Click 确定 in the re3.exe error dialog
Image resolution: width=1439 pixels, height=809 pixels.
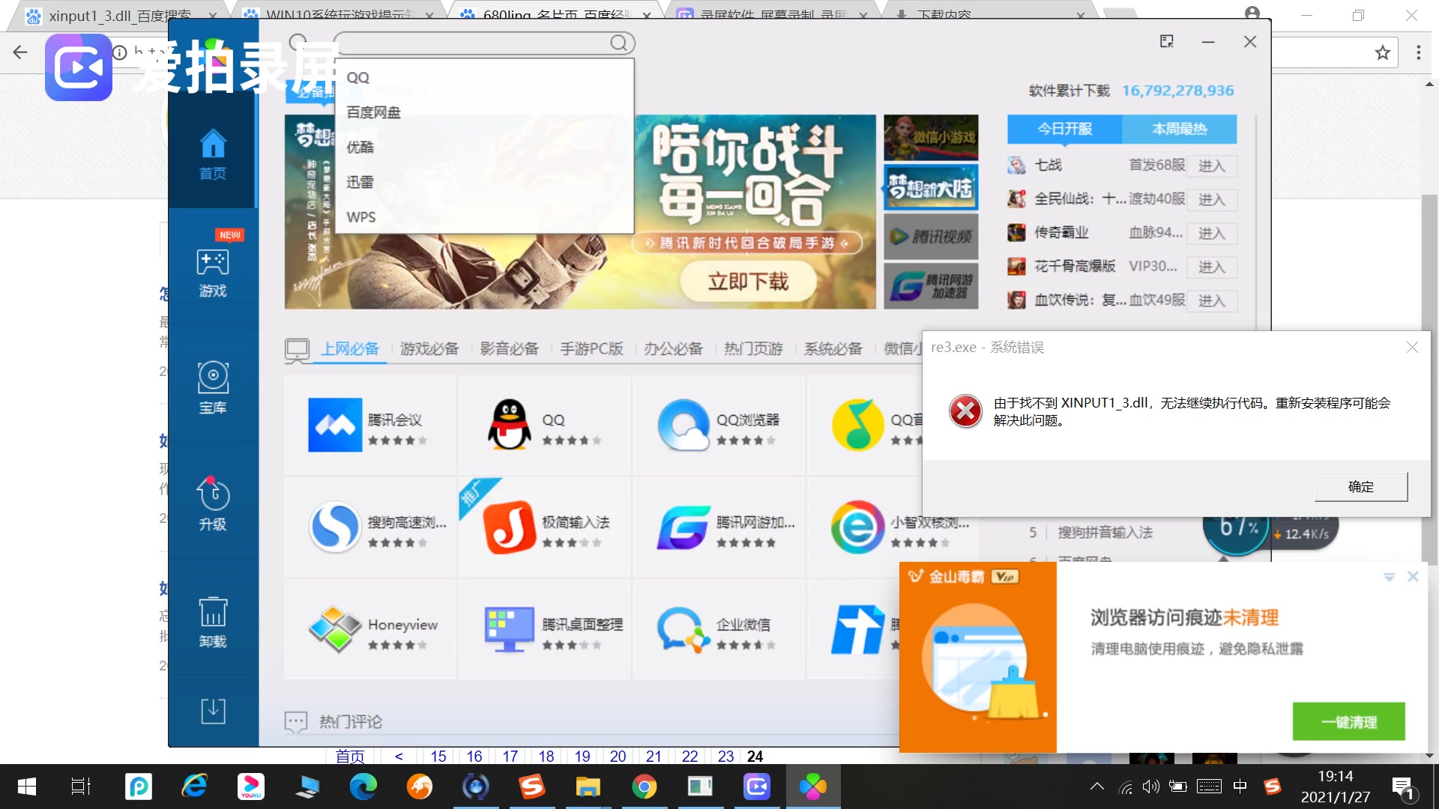click(x=1361, y=487)
